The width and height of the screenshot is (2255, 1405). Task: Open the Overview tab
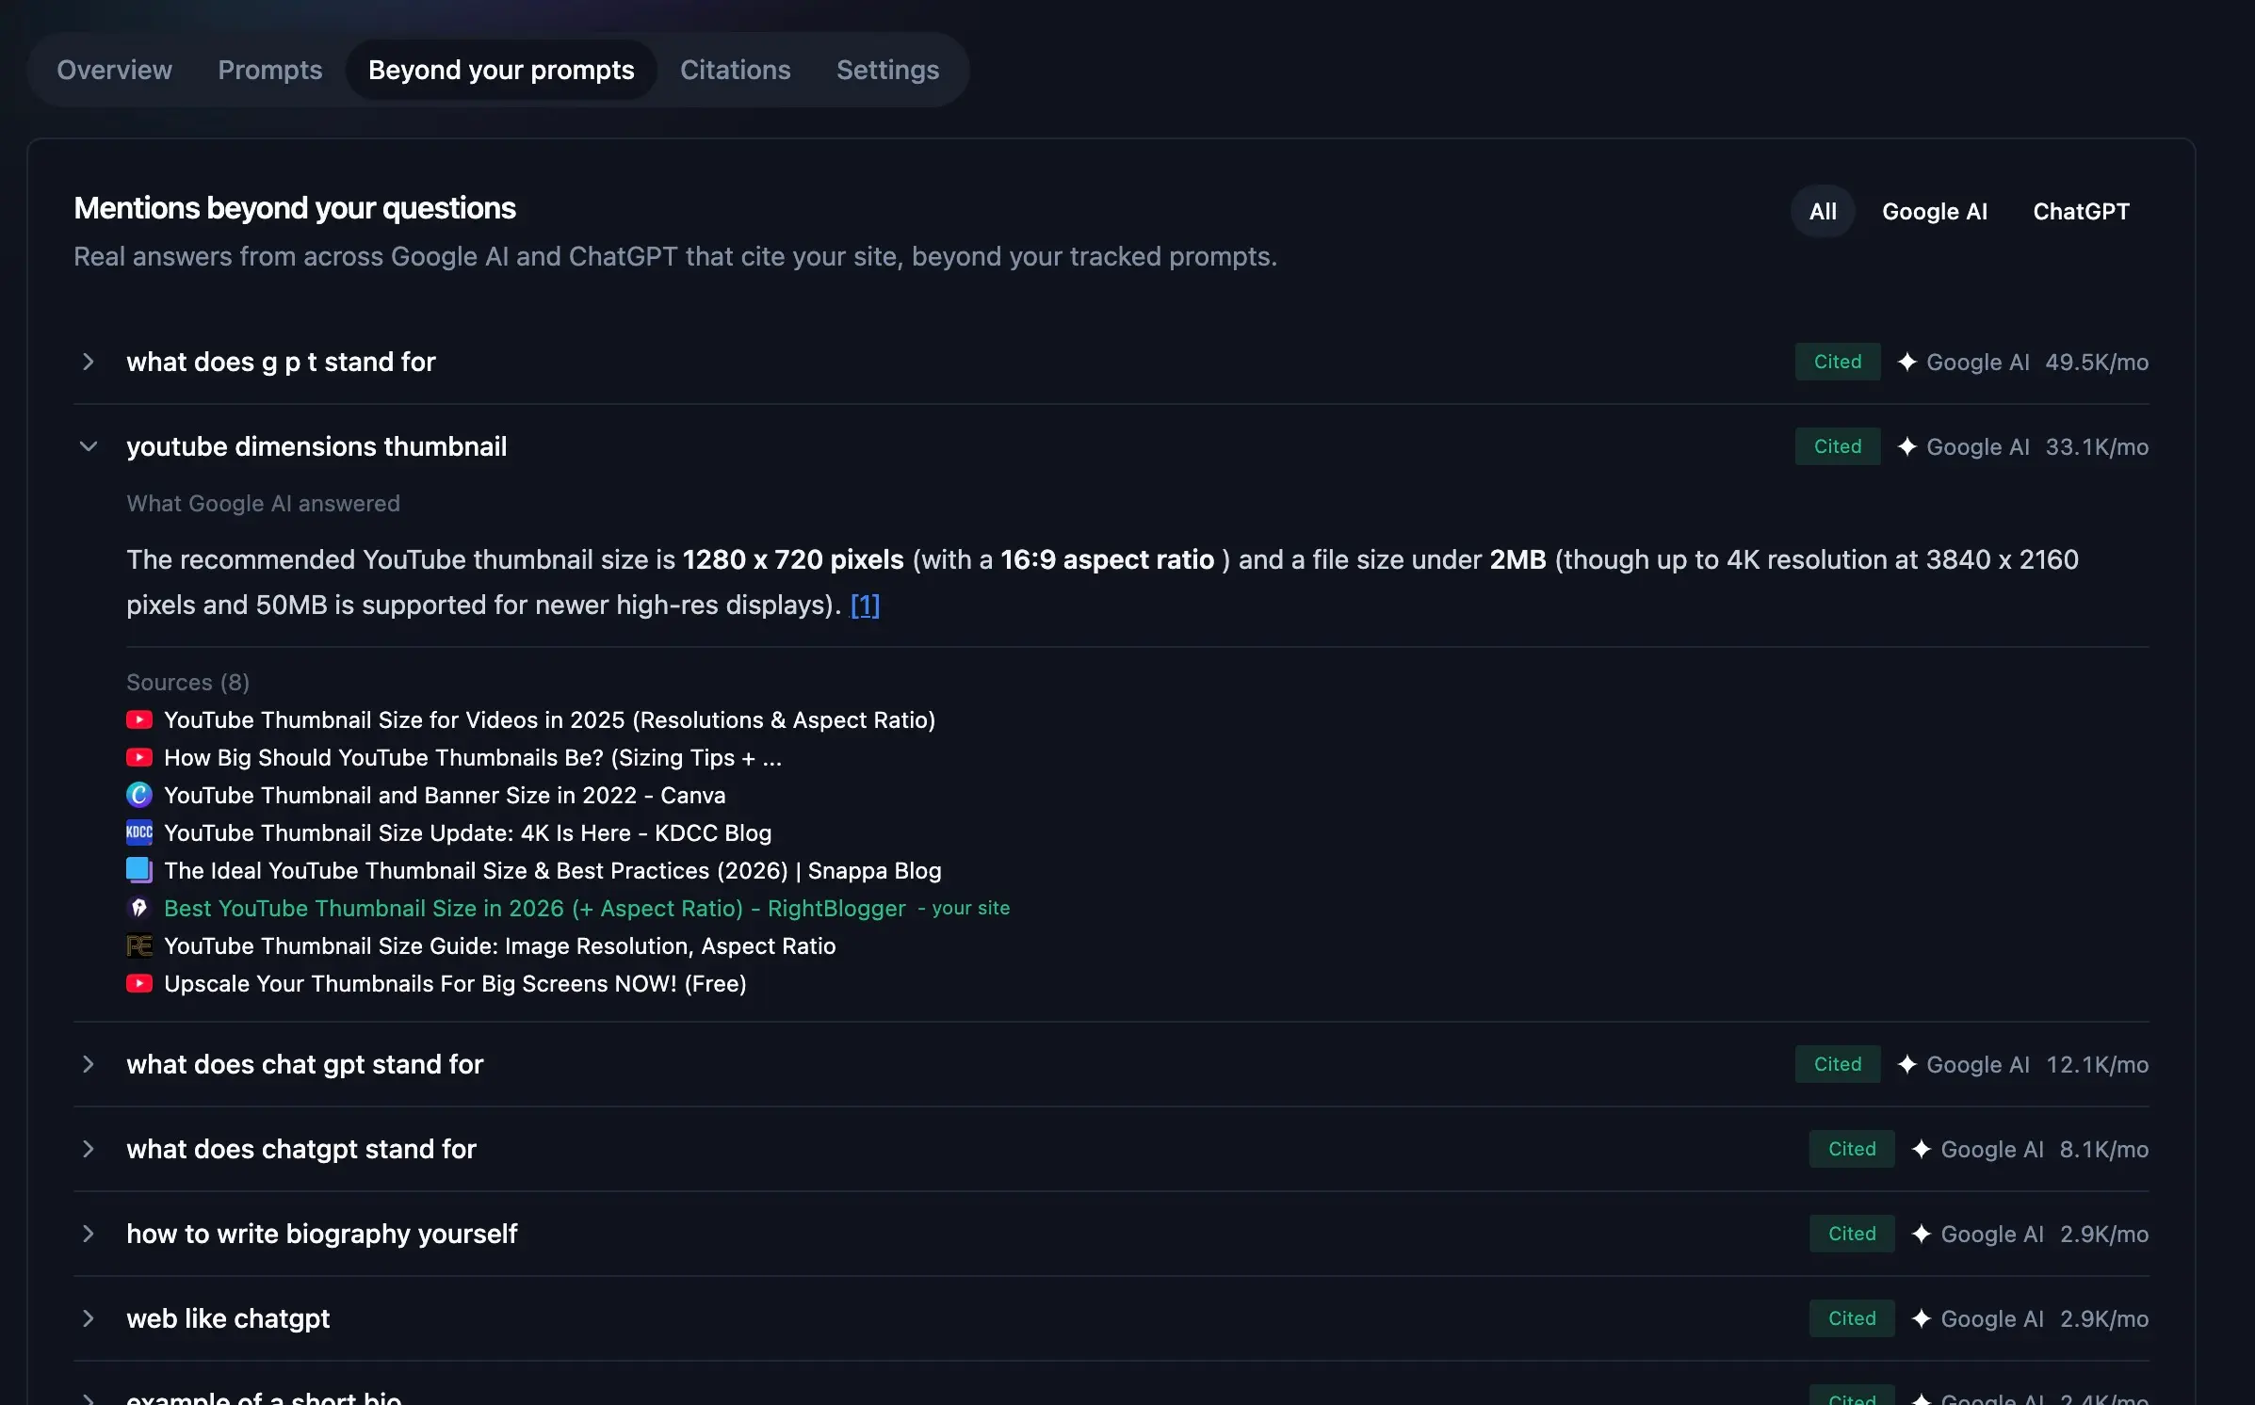click(114, 70)
